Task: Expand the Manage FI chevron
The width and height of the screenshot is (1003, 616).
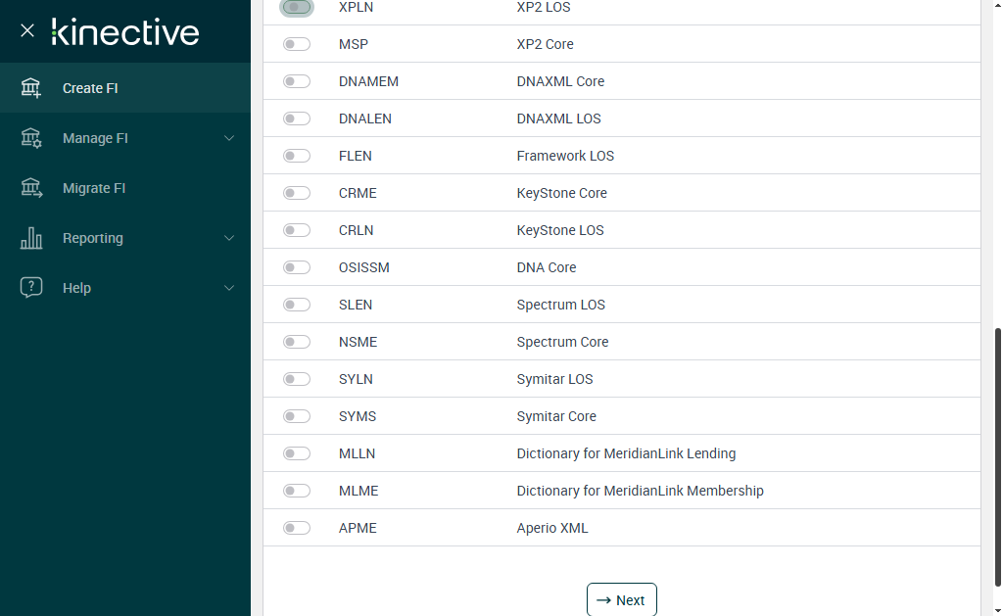Action: (x=228, y=138)
